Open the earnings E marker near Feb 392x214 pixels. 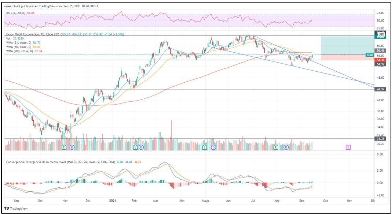click(135, 147)
